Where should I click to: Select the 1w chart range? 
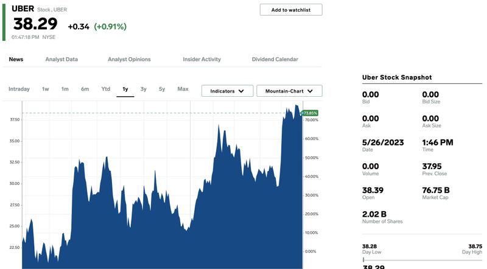click(x=45, y=89)
